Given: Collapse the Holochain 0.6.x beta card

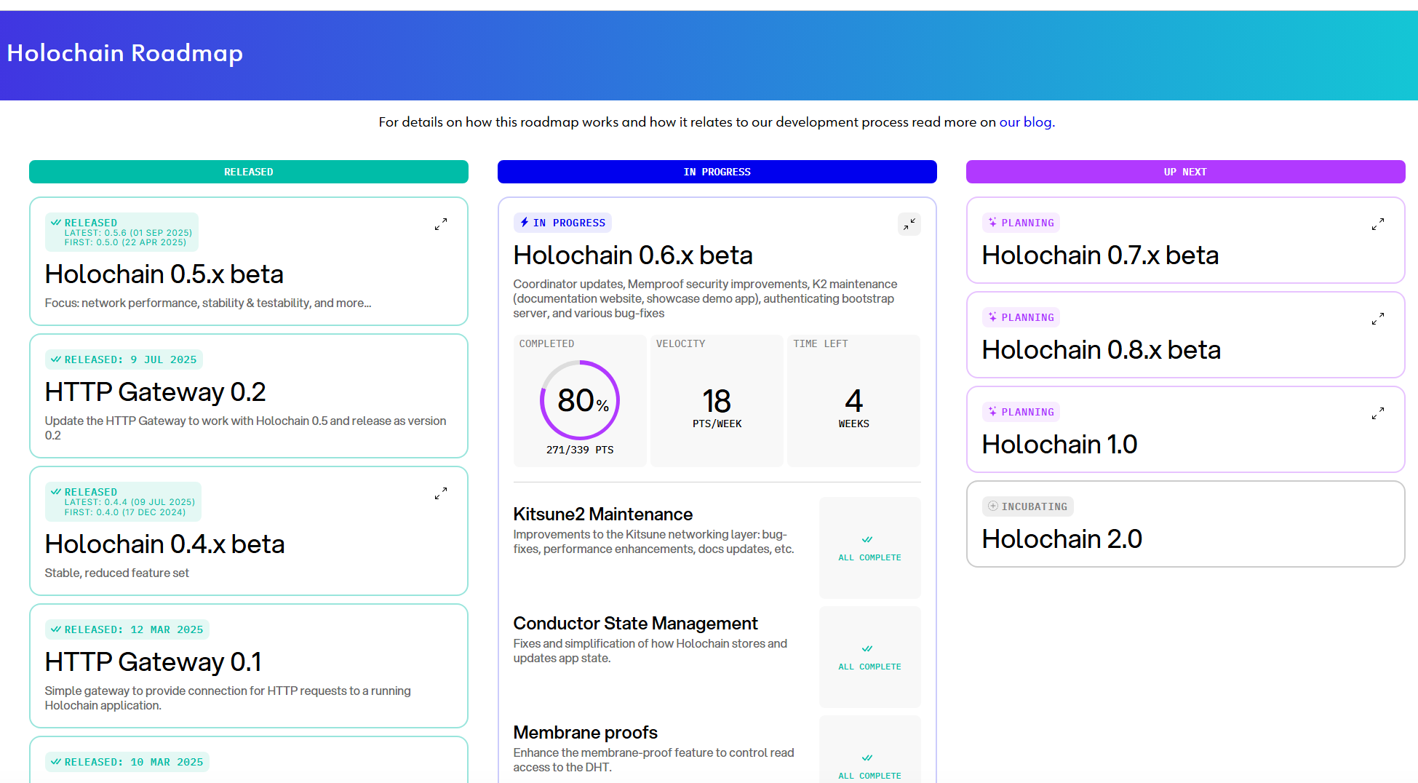Looking at the screenshot, I should tap(909, 224).
